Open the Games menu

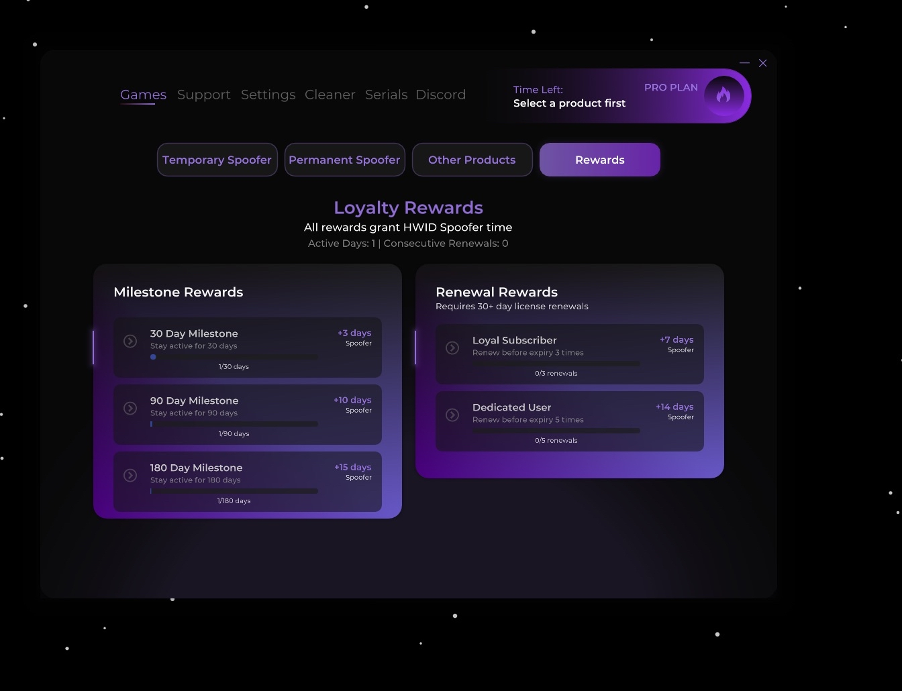pos(143,95)
